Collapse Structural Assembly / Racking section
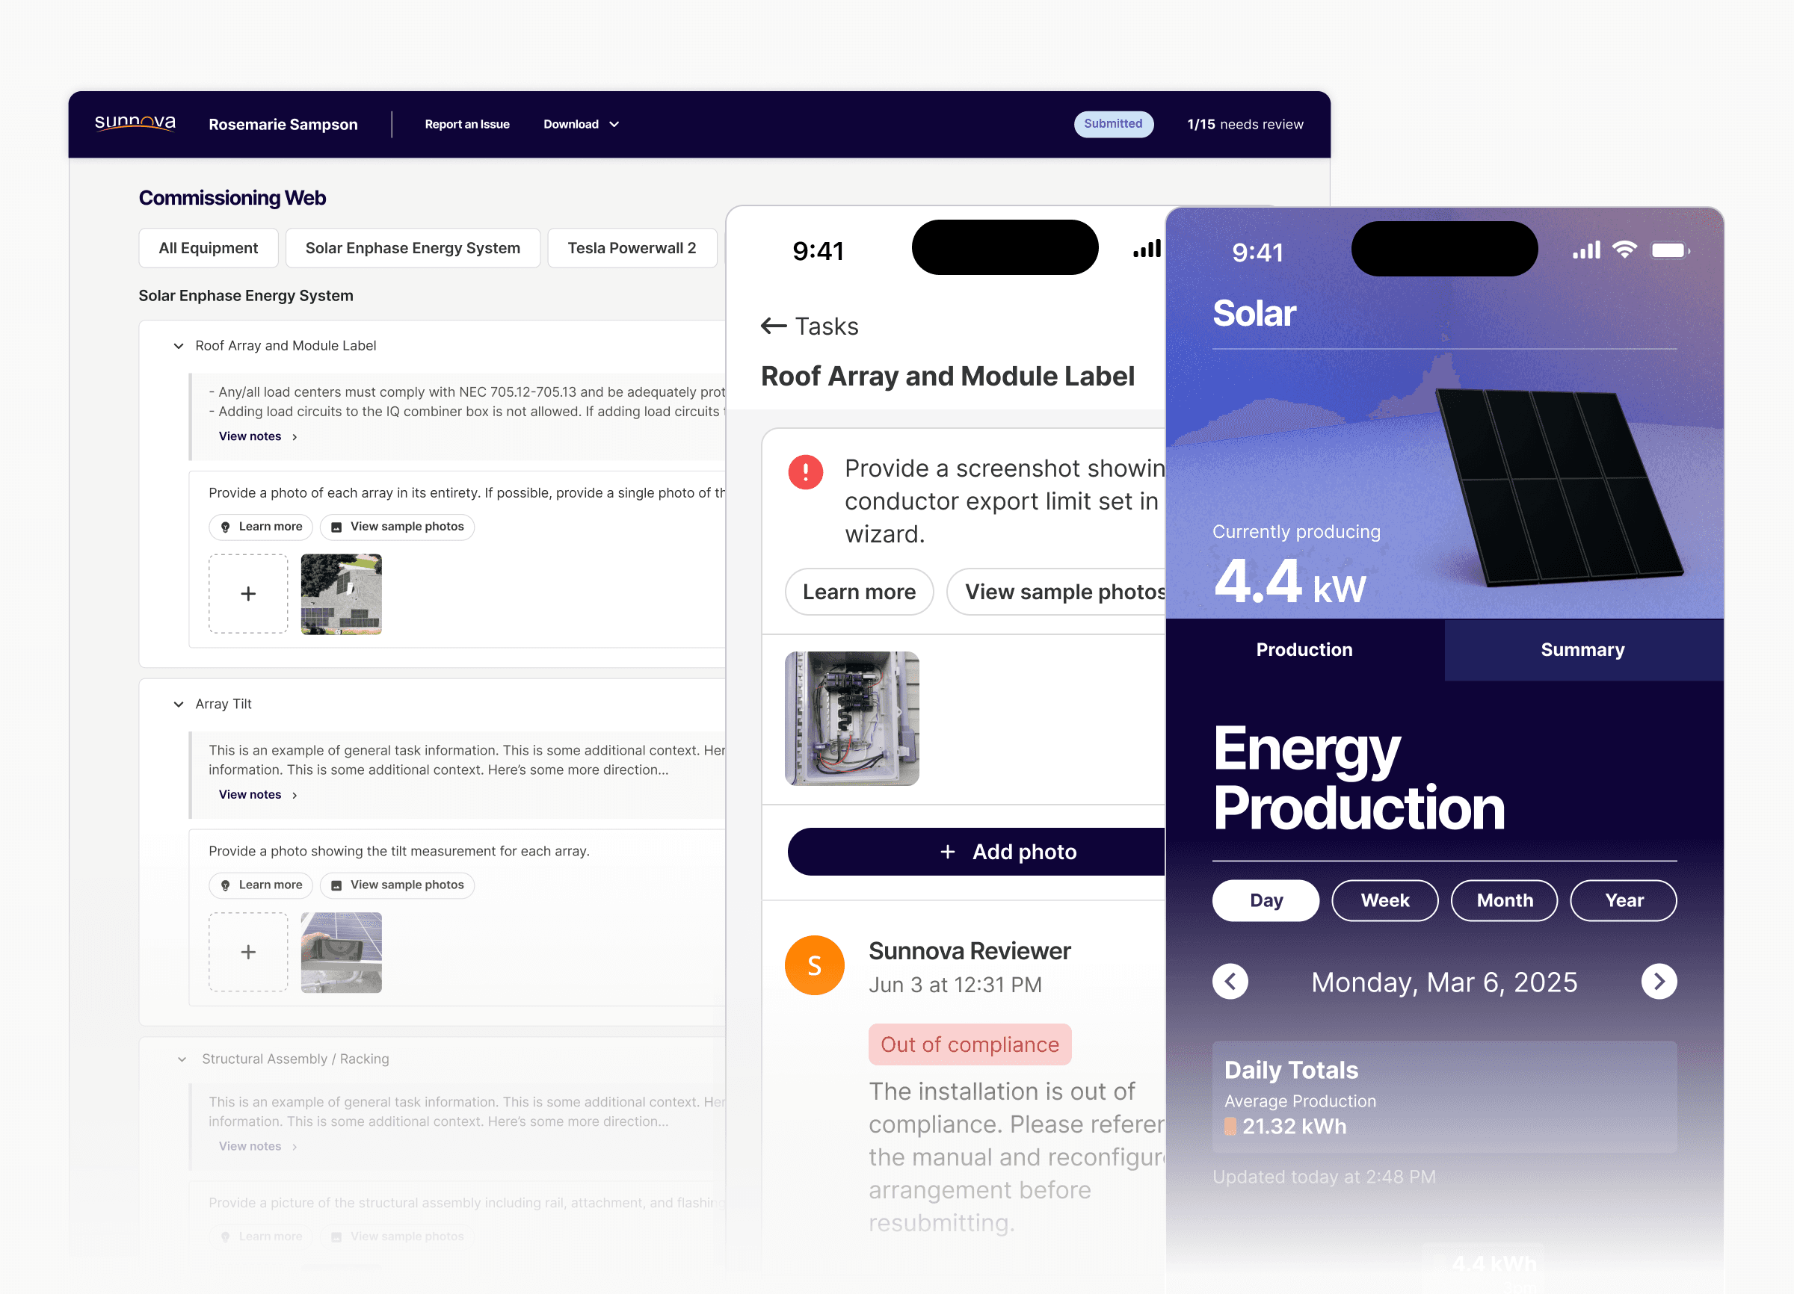Image resolution: width=1794 pixels, height=1294 pixels. pos(182,1059)
